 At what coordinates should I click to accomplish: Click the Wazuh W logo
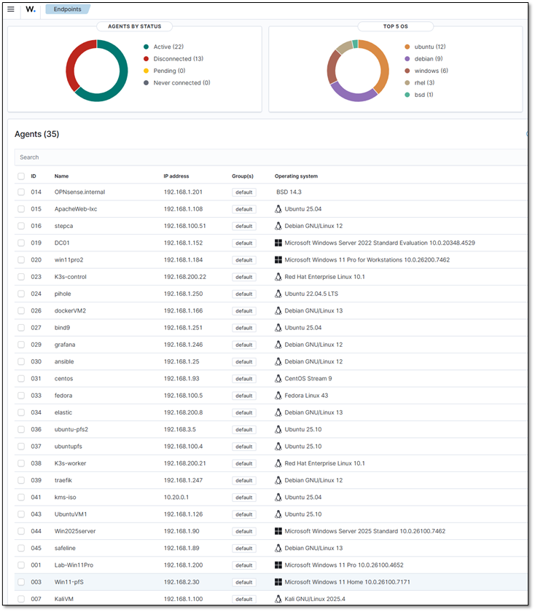coord(31,9)
